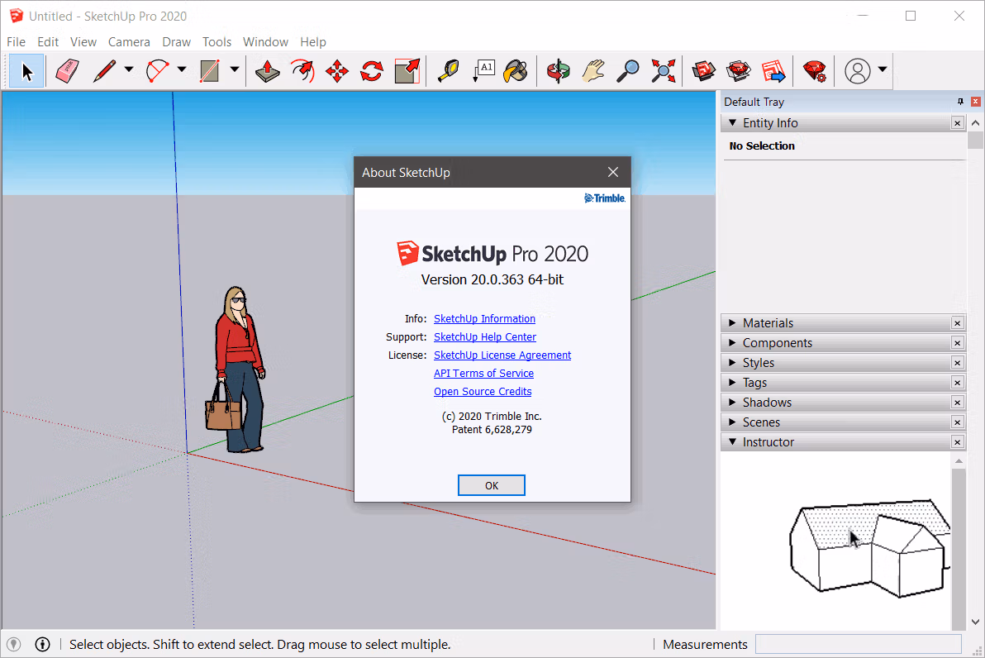Screen dimensions: 985x658
Task: Open the Line tool dropdown arrow
Action: [x=129, y=69]
